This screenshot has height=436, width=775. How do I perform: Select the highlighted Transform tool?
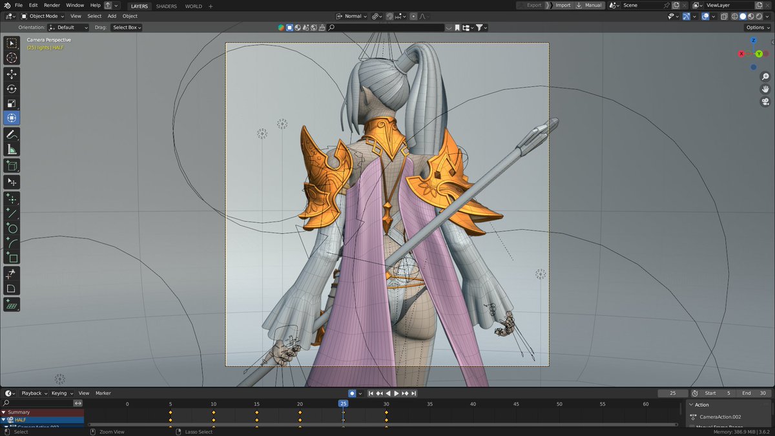12,118
